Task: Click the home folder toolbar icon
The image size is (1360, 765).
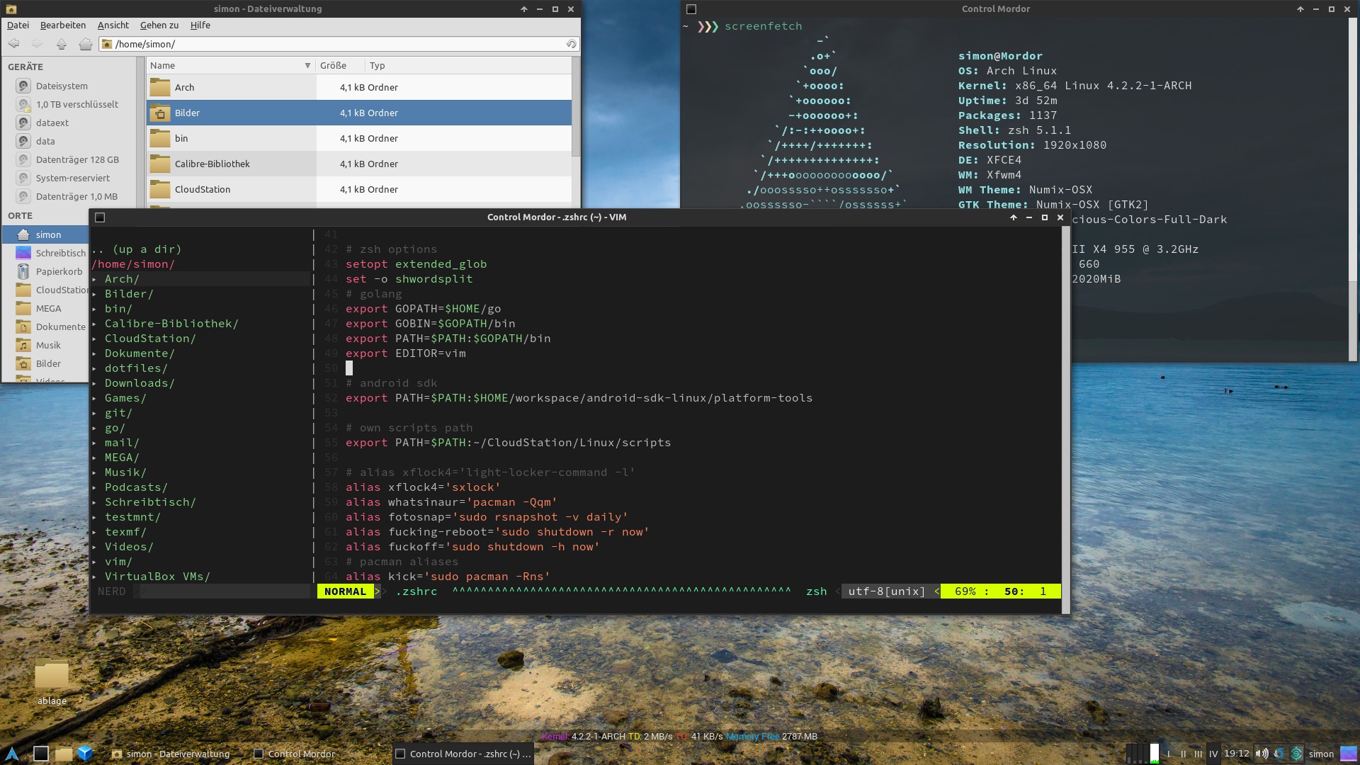Action: tap(85, 44)
